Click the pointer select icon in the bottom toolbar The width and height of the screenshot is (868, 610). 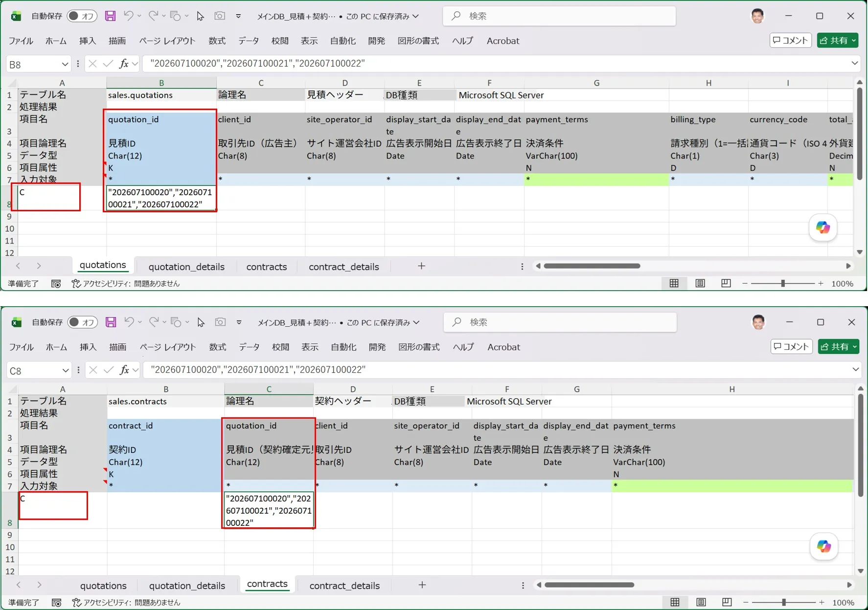201,322
